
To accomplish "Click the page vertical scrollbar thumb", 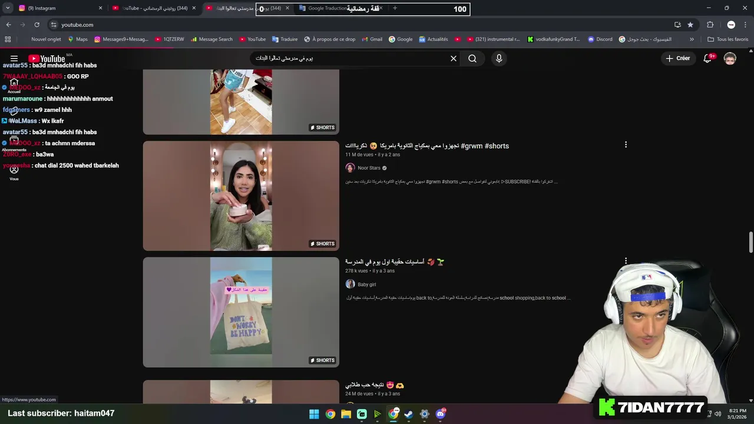I will (x=750, y=243).
